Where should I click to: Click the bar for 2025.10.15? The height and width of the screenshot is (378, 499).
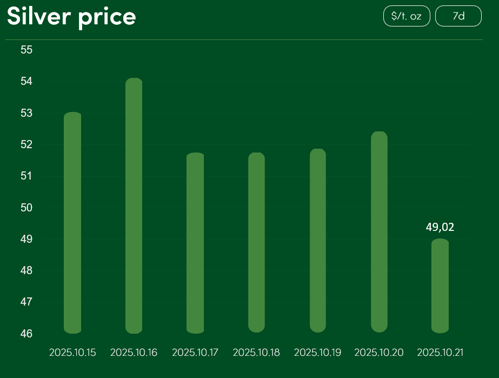72,223
